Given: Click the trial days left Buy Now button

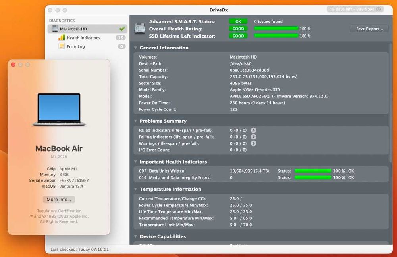Looking at the screenshot, I should (x=355, y=9).
